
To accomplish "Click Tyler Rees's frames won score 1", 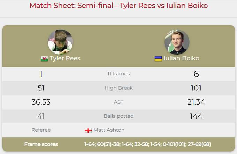I will tap(41, 74).
